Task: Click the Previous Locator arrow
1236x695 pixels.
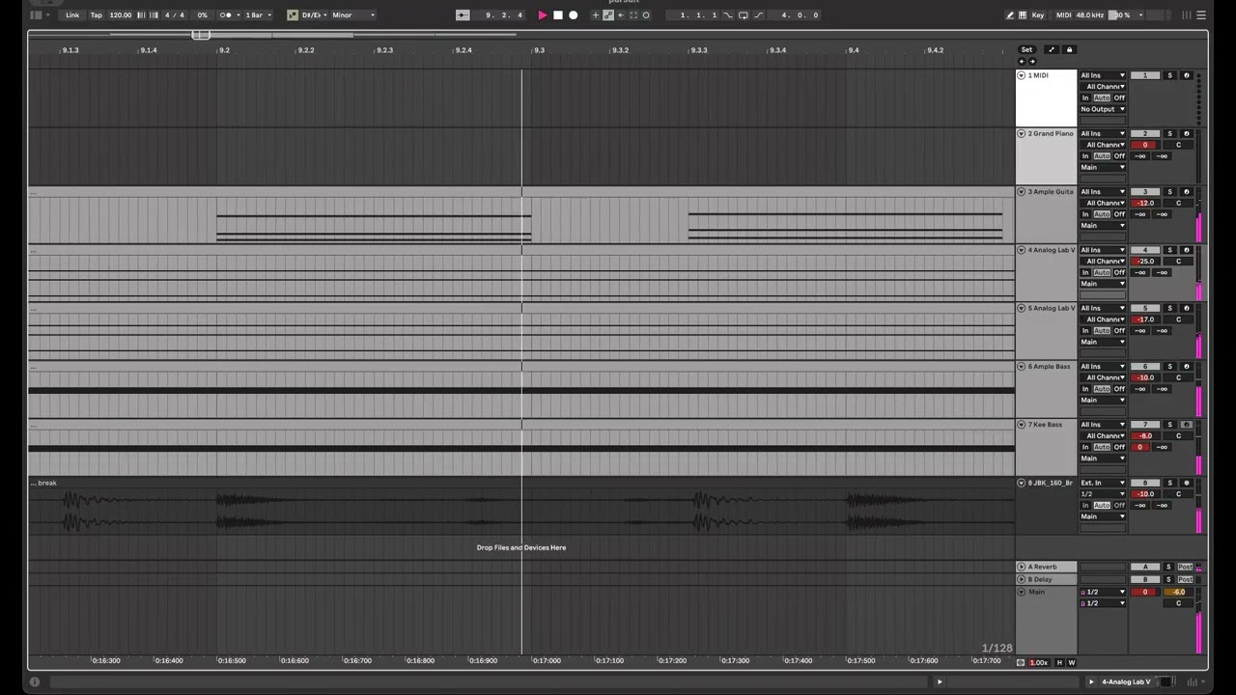Action: click(1022, 62)
